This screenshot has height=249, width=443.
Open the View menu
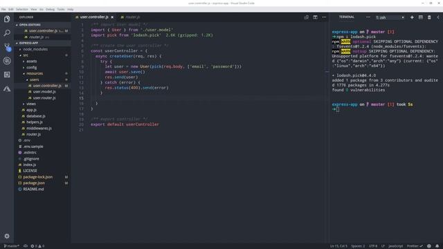point(34,9)
